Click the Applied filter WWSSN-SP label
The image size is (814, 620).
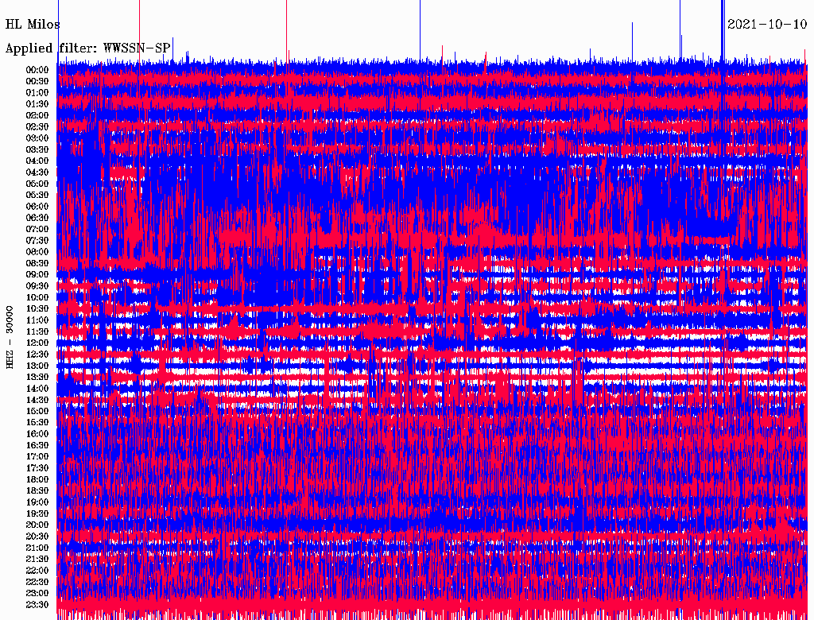[x=88, y=48]
